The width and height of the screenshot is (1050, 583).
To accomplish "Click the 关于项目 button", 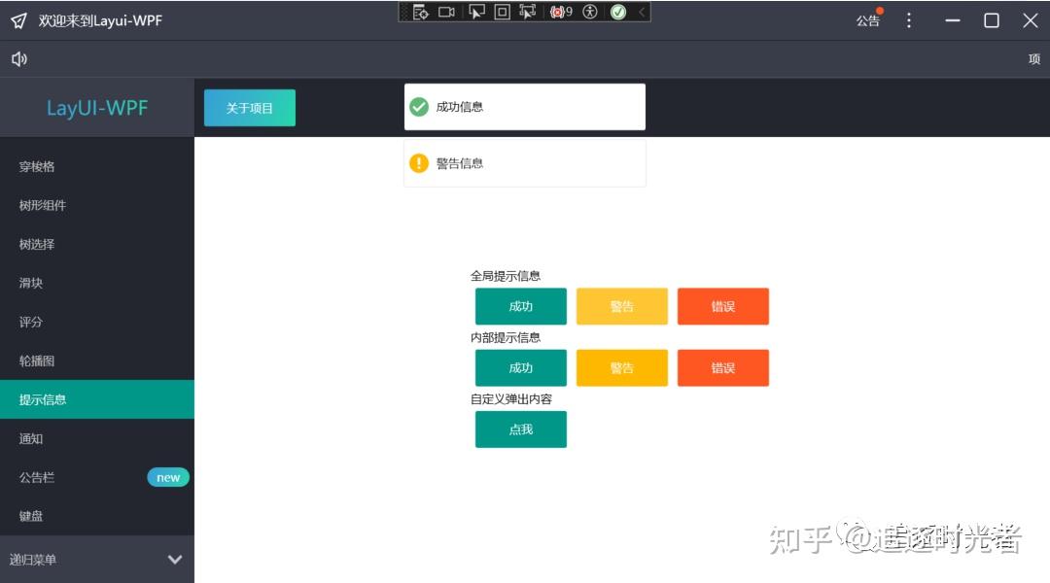I will (249, 107).
